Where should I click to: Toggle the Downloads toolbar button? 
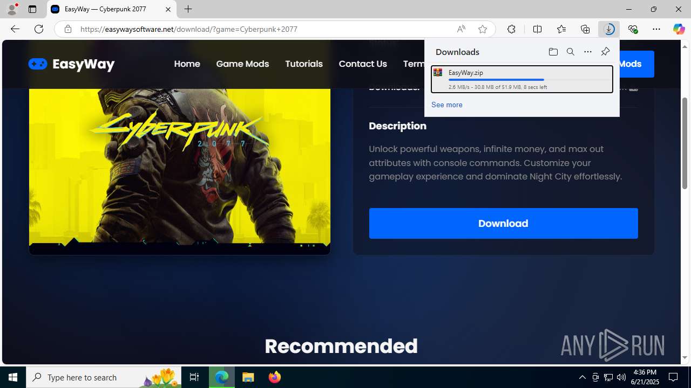click(x=609, y=29)
